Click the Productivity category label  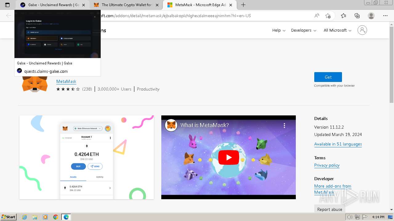(x=148, y=89)
